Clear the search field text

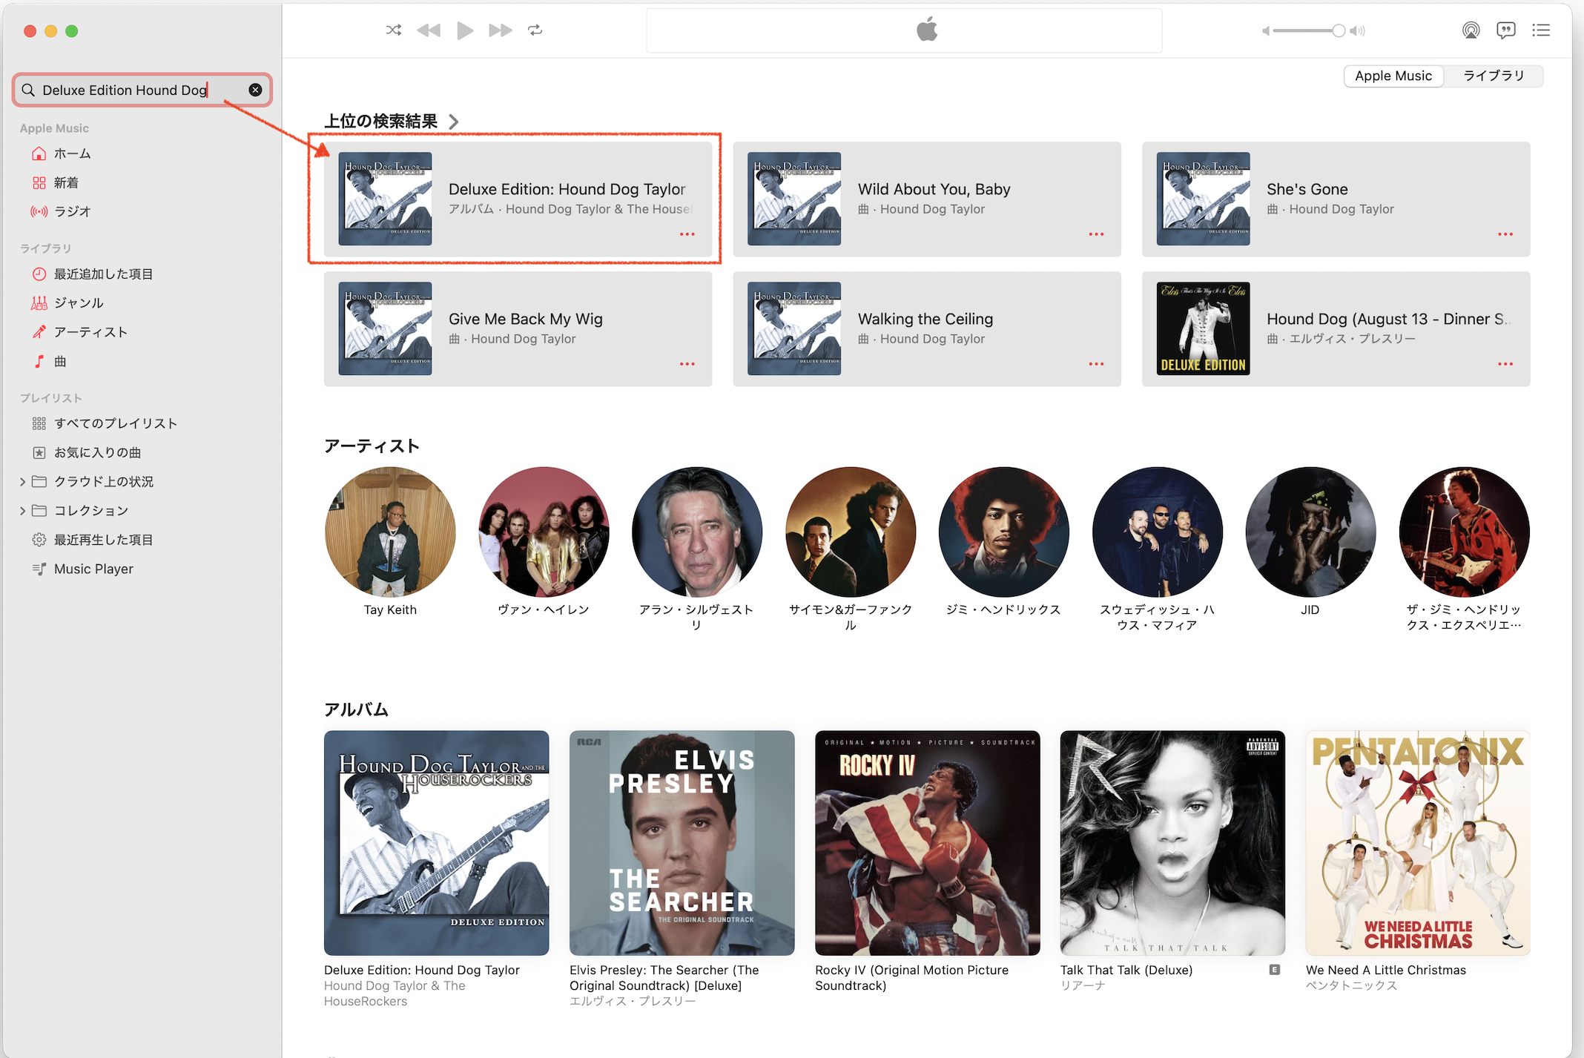[x=255, y=90]
